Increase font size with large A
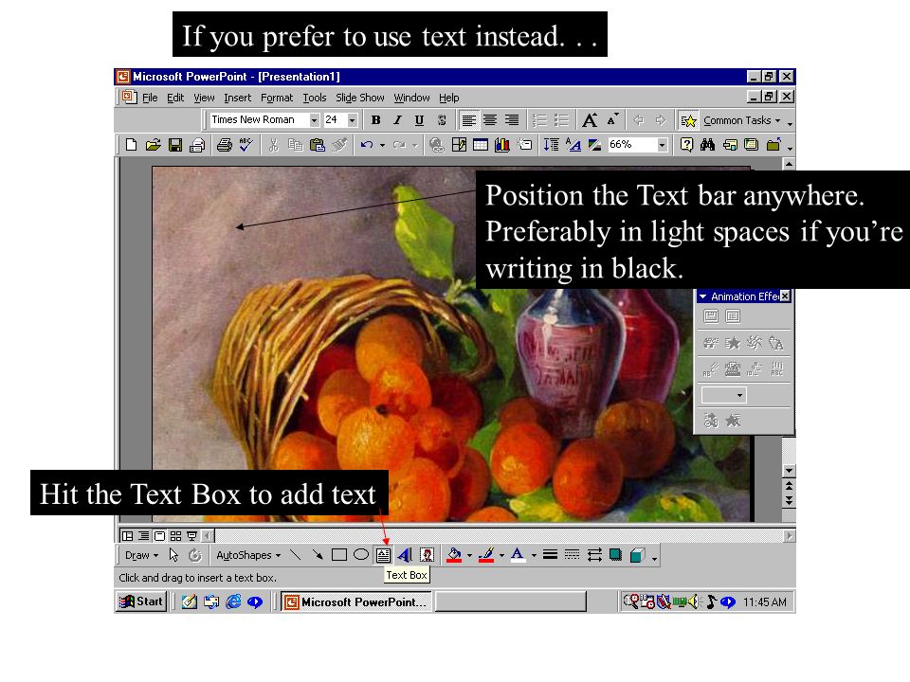 tap(590, 120)
